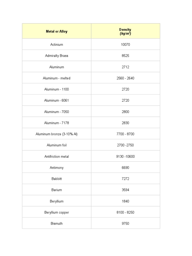Viewport: 192px width, 256px height.
Task: Click the 2560 - 2640 density range
Action: (x=125, y=78)
